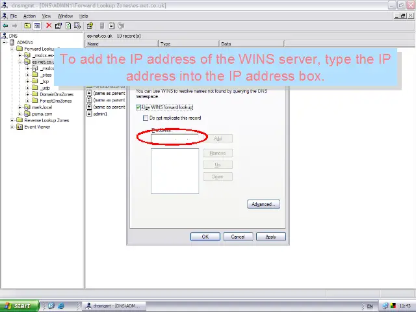Viewport: 416px width, 312px height.
Task: Expand the Reverse Lookup Zones node
Action: [12, 120]
